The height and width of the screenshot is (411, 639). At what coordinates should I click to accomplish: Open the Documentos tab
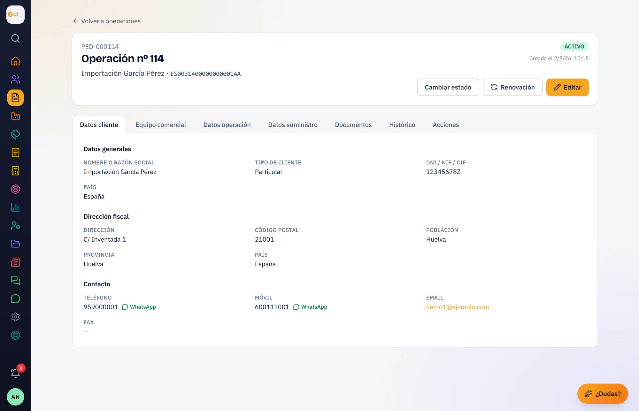click(x=353, y=125)
